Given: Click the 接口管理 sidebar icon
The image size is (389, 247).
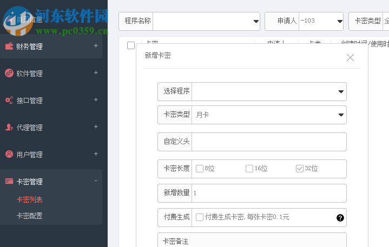Looking at the screenshot, I should [9, 100].
